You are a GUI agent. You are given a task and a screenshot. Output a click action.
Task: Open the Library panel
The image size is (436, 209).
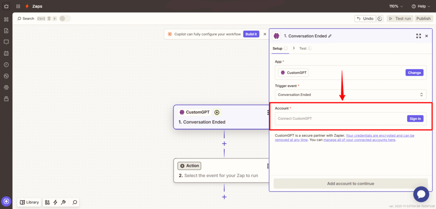coord(29,202)
